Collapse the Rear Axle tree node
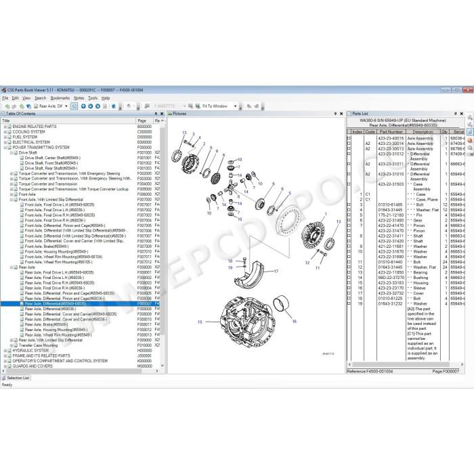Image resolution: width=474 pixels, height=474 pixels. click(x=12, y=267)
